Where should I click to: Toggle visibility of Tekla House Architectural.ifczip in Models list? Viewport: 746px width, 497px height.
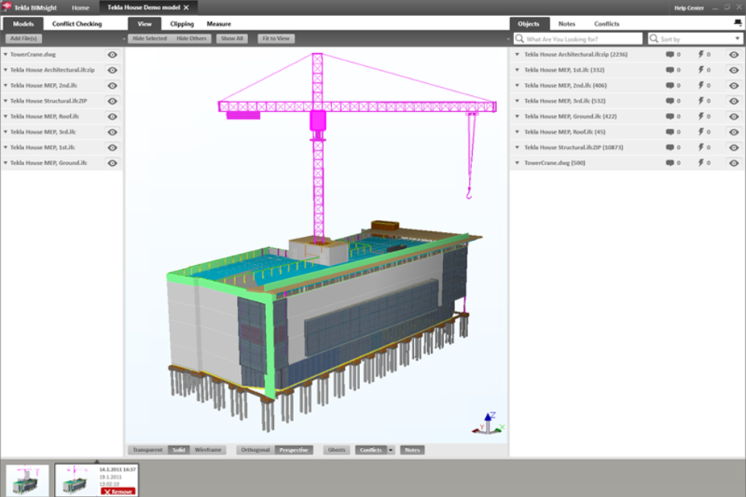(112, 70)
